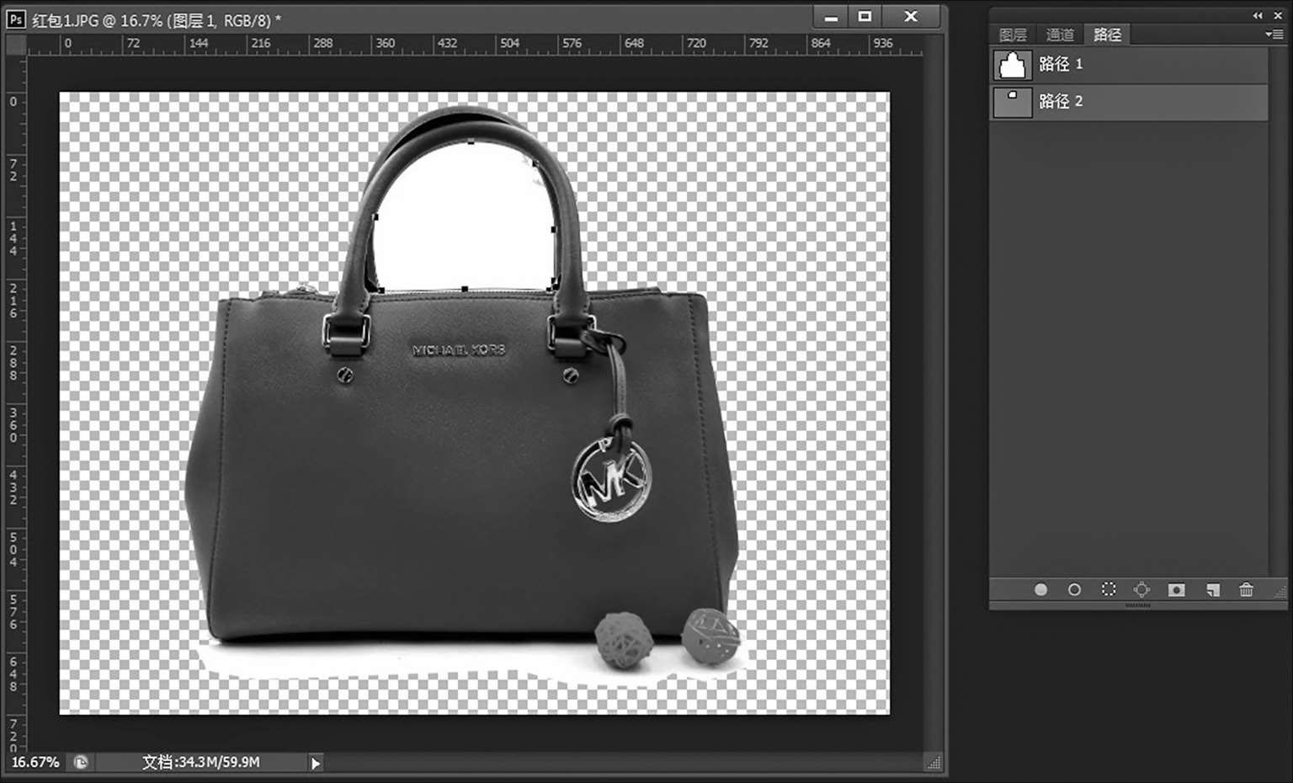The width and height of the screenshot is (1293, 783).
Task: Add layer mask icon in Paths panel
Action: click(1177, 590)
